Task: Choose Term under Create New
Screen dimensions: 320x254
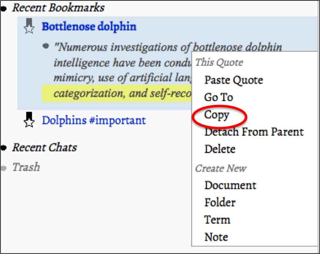Action: pyautogui.click(x=217, y=219)
